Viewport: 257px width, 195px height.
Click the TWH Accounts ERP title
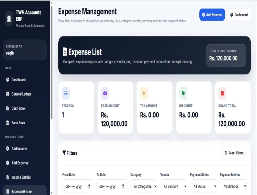(x=29, y=16)
